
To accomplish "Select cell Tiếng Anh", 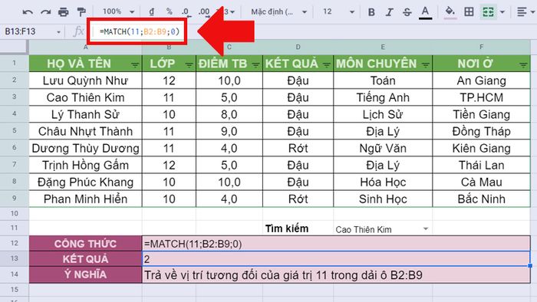I will point(383,97).
